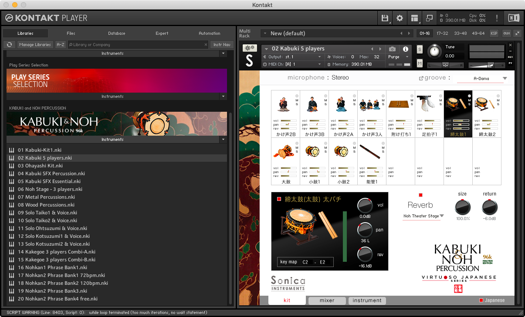
Task: Click the instrument info icon
Action: click(x=406, y=49)
